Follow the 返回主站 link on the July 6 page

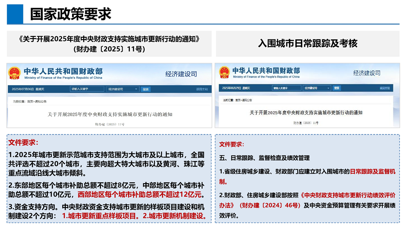click(202, 89)
